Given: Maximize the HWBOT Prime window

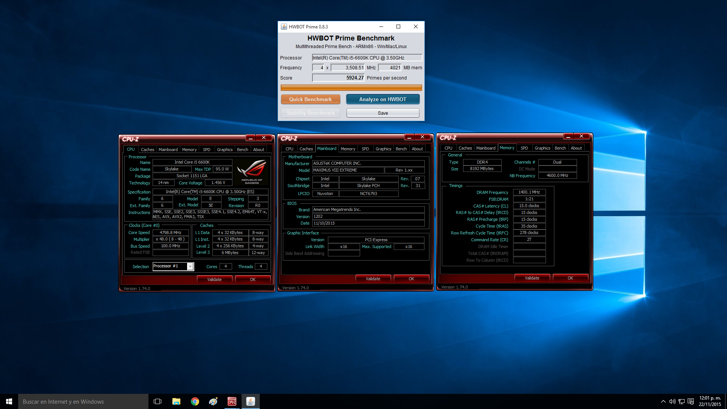Looking at the screenshot, I should click(x=398, y=27).
